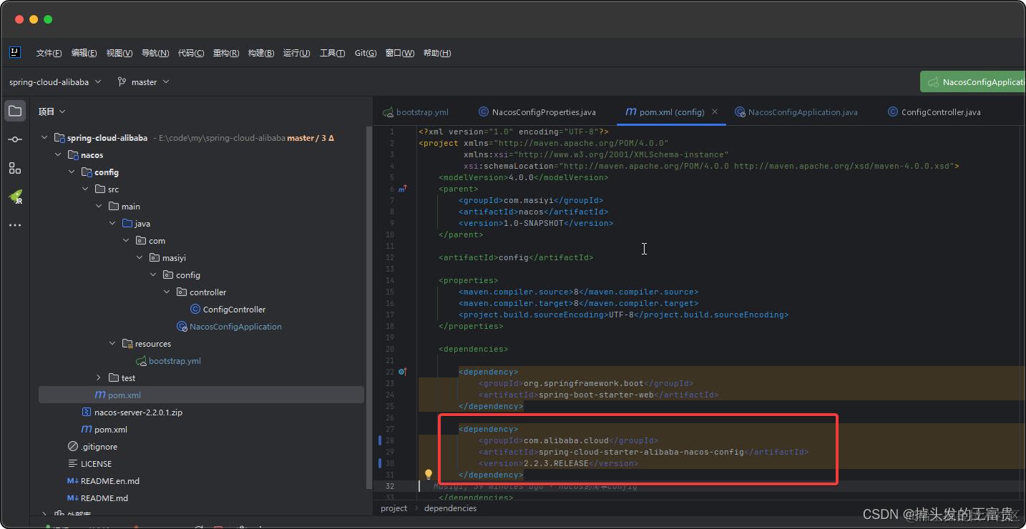This screenshot has width=1026, height=529.
Task: Open the Structure tool window icon
Action: [x=15, y=168]
